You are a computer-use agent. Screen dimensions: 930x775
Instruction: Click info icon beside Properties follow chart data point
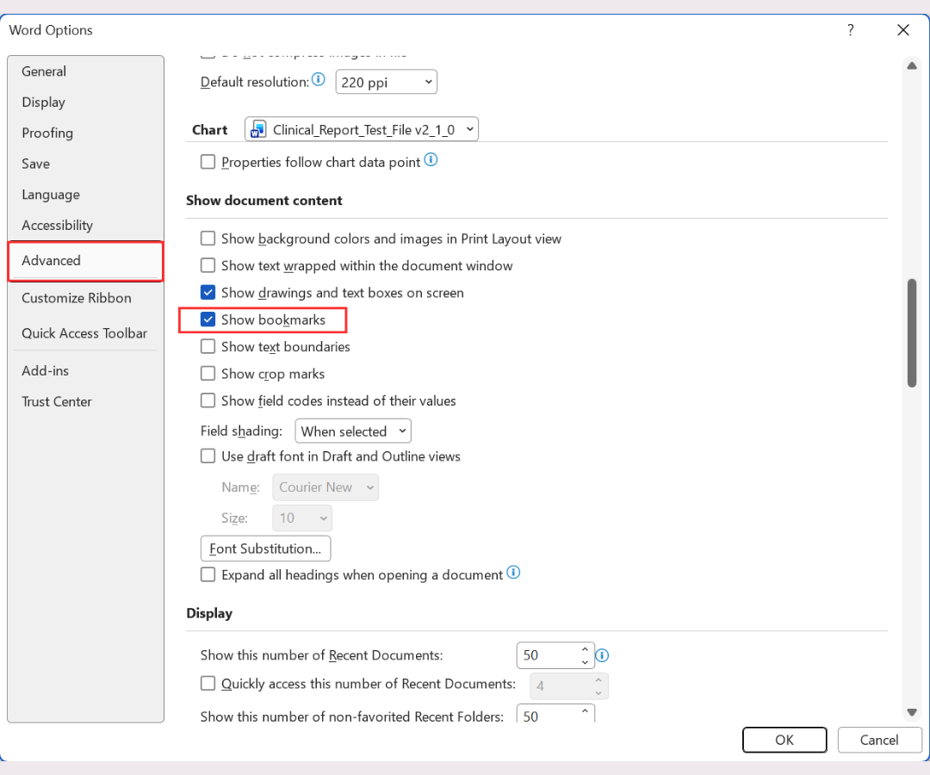click(431, 159)
